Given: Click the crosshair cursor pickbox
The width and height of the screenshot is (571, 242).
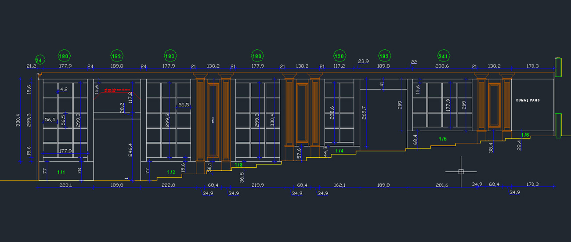Looking at the screenshot, I should tap(461, 171).
